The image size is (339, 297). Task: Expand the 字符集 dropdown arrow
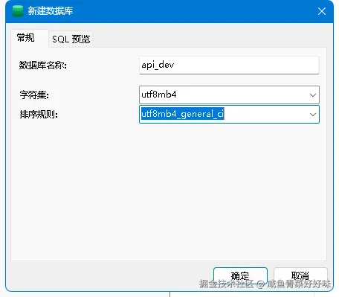tap(313, 95)
